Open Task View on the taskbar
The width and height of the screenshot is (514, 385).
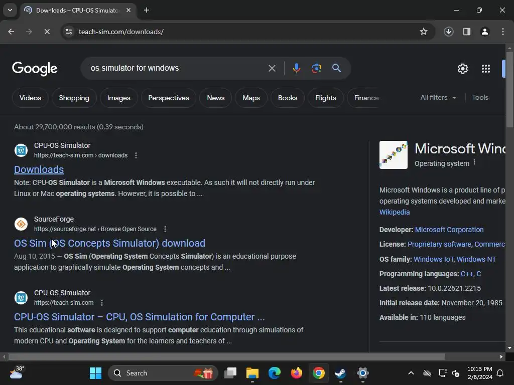point(230,373)
